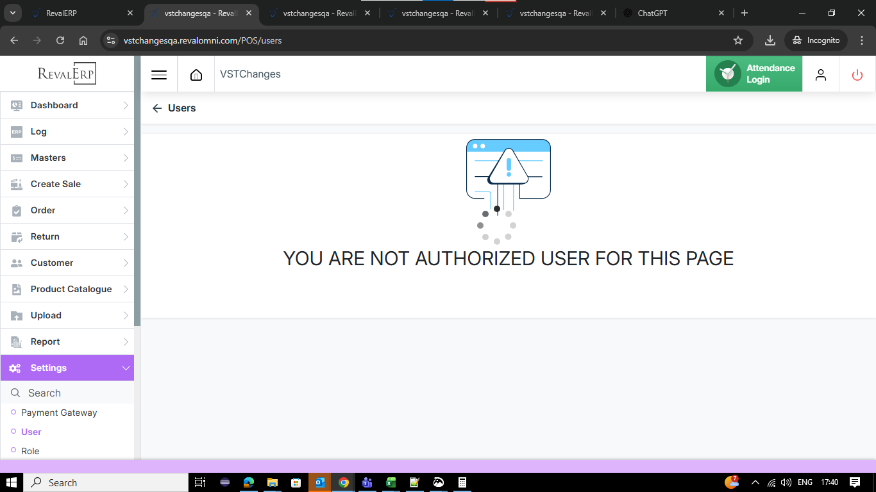Open the Create Sale menu
This screenshot has height=492, width=876.
point(56,184)
